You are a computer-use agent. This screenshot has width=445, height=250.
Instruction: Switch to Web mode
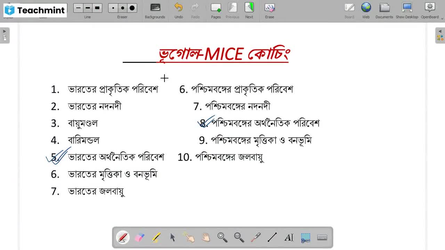click(366, 11)
